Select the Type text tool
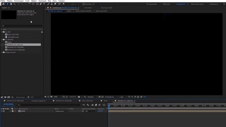This screenshot has width=226, height=127. point(44,4)
